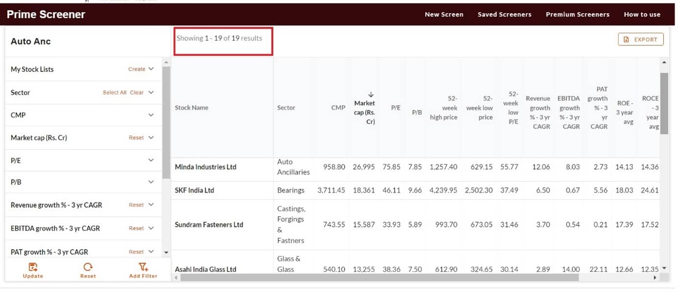Click the Bearings sector cell
The height and width of the screenshot is (306, 678).
(x=291, y=190)
